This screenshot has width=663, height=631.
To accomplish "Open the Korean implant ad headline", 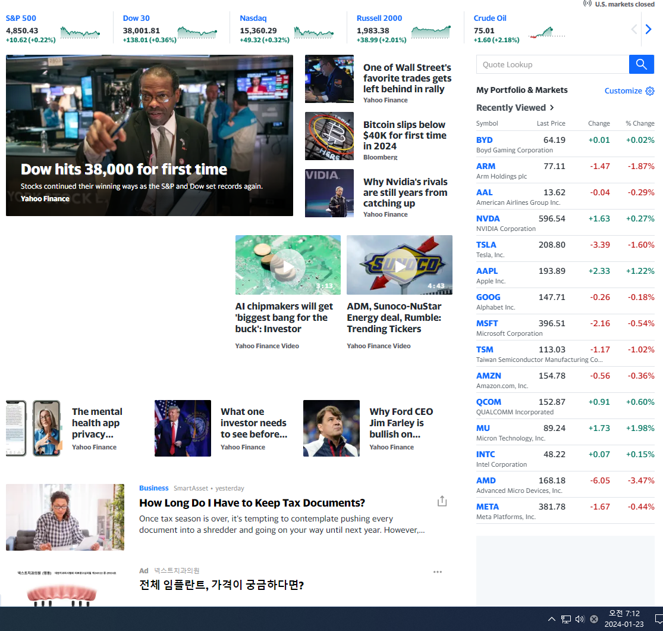I will [222, 585].
